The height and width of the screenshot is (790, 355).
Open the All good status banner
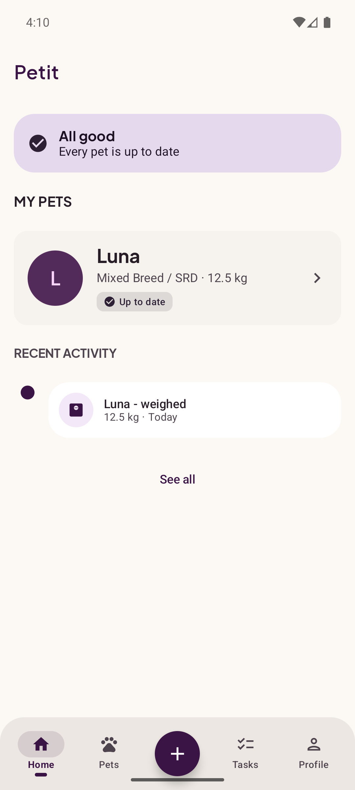click(x=177, y=143)
